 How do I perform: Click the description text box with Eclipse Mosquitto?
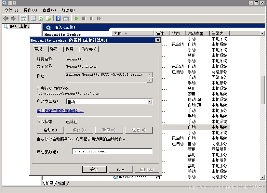107,77
